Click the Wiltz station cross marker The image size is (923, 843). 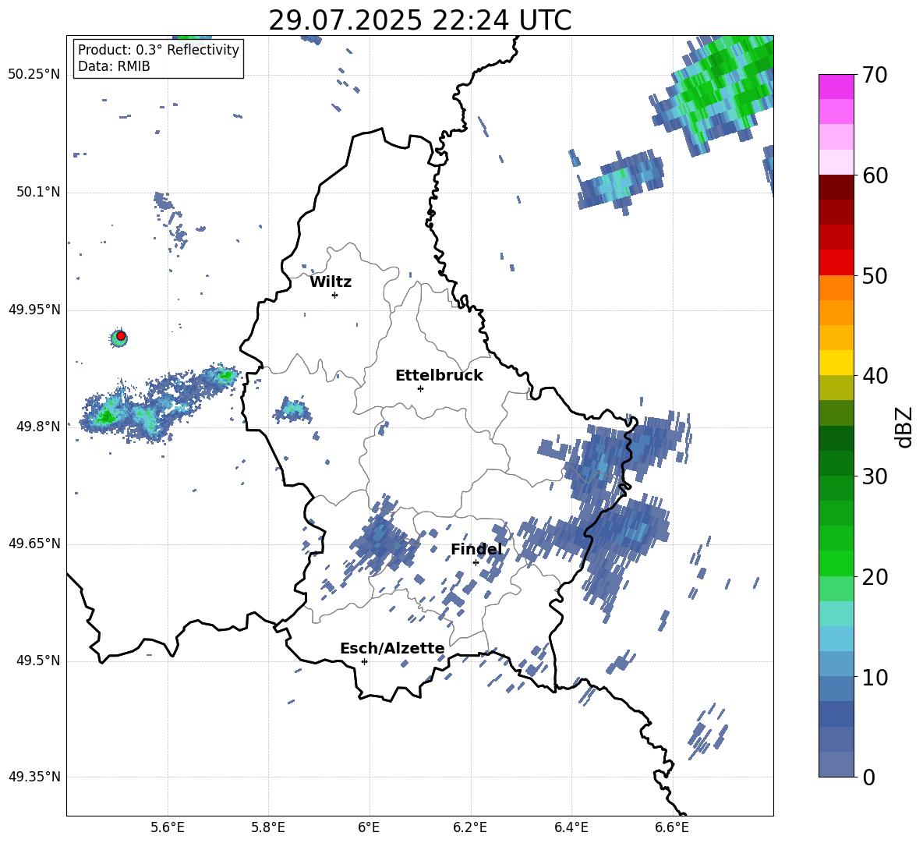335,295
